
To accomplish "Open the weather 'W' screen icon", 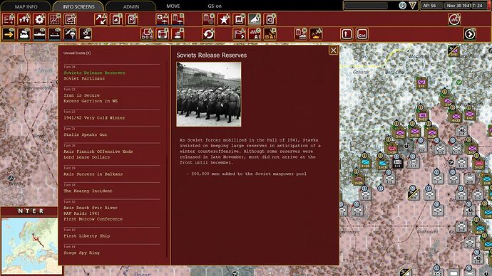I will point(239,19).
